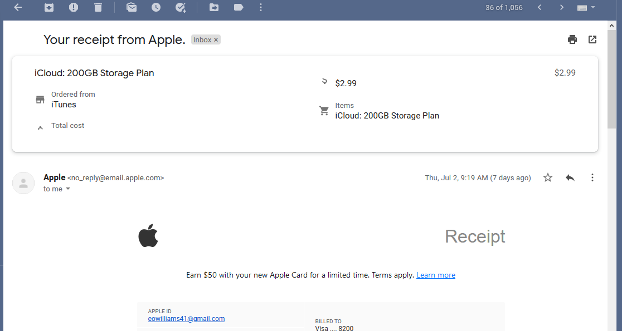The height and width of the screenshot is (331, 622).
Task: Click the scrollbar up arrow
Action: pyautogui.click(x=611, y=25)
